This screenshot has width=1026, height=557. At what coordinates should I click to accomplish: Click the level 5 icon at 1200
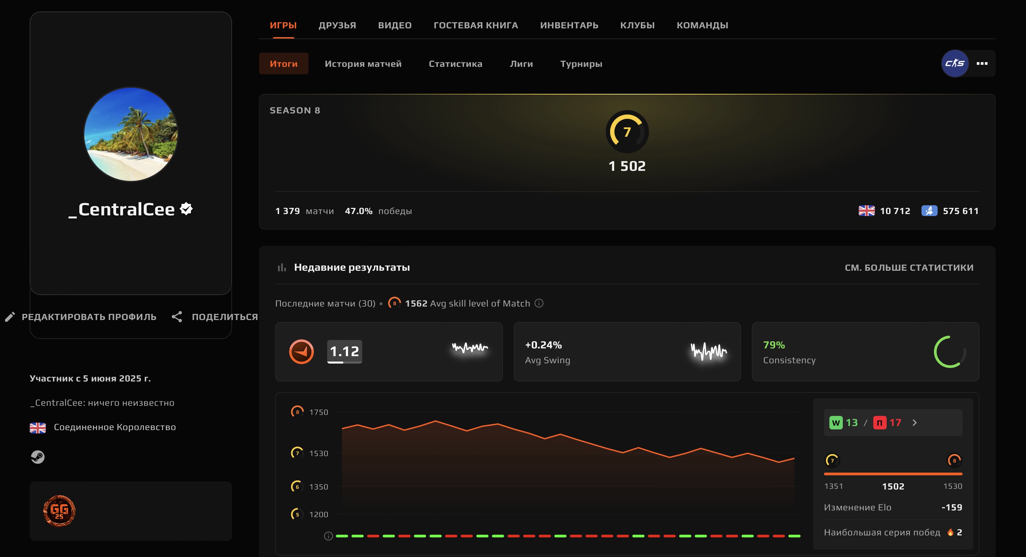pyautogui.click(x=297, y=514)
